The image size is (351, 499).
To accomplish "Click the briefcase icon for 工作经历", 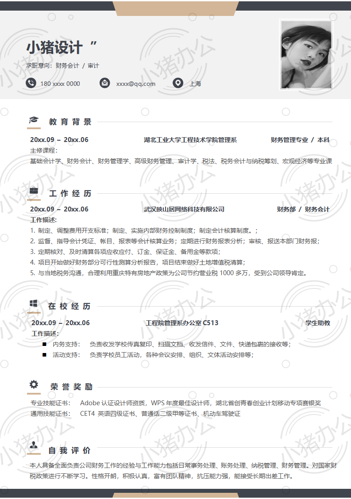I will 34,191.
